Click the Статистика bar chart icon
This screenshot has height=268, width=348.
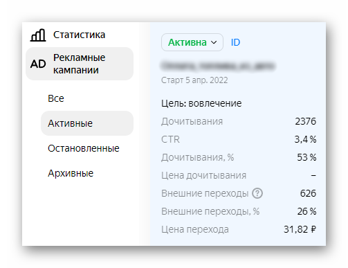tap(38, 35)
